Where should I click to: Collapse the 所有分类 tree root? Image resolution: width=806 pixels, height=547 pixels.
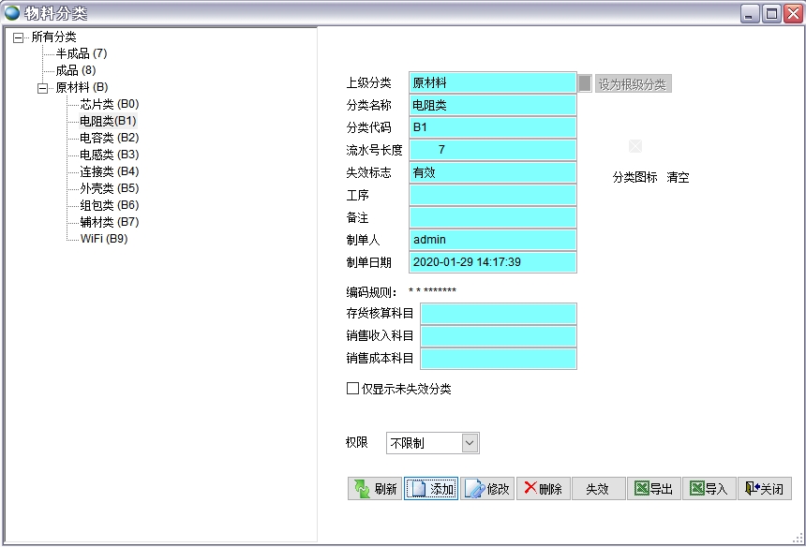click(x=18, y=37)
